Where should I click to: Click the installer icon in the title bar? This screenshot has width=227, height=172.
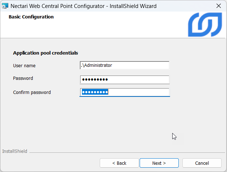click(5, 6)
